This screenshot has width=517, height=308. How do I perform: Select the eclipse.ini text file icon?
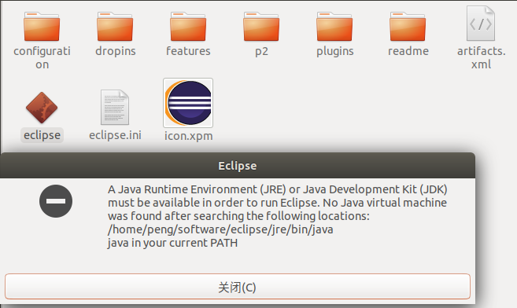[x=115, y=108]
